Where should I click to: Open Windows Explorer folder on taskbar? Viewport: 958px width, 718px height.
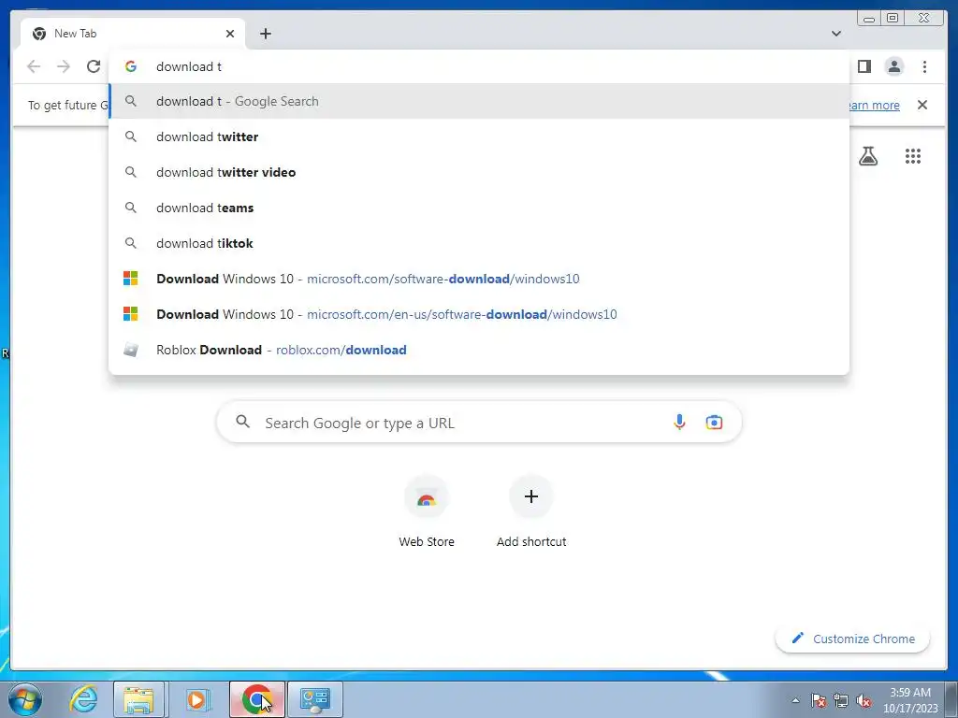(x=138, y=699)
